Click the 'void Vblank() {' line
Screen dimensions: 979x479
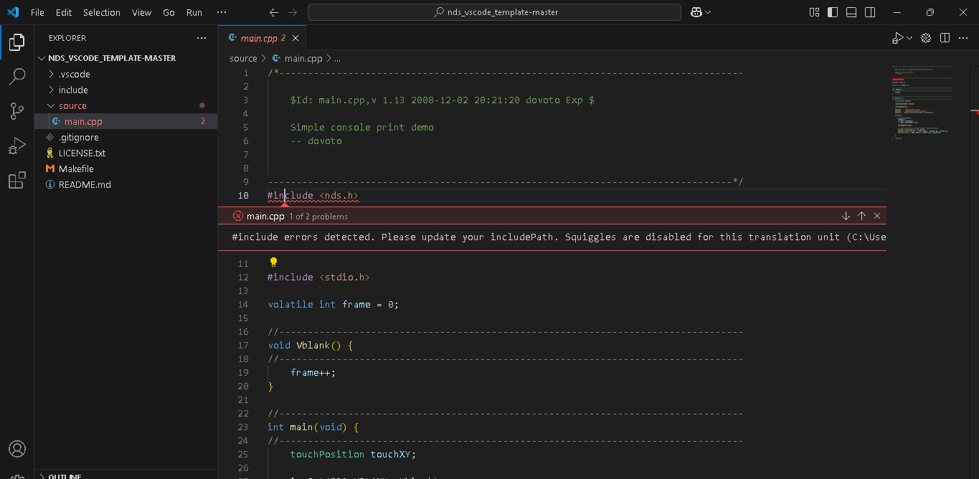(311, 345)
